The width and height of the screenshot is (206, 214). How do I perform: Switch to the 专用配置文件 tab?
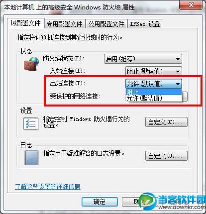(65, 24)
